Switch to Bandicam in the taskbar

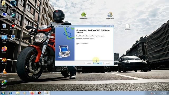tap(39, 93)
